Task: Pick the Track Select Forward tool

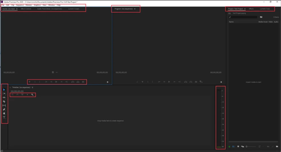Action: [x=4, y=94]
